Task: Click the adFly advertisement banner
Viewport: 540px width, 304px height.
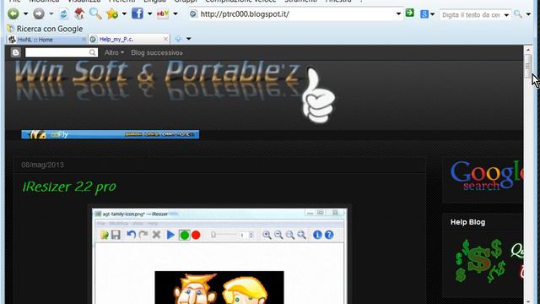Action: coord(111,134)
